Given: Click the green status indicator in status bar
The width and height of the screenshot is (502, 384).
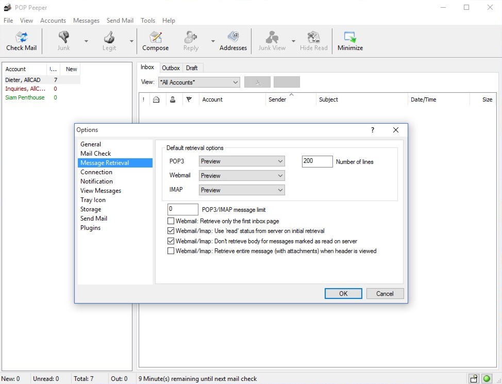Looking at the screenshot, I should 487,379.
